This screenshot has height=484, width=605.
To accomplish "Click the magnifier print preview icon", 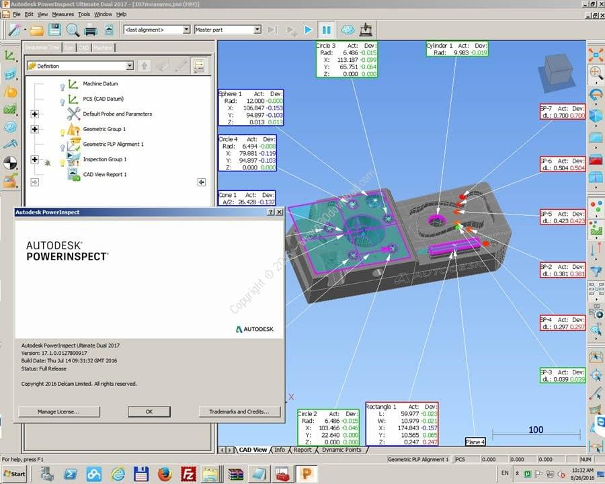I will 73,30.
